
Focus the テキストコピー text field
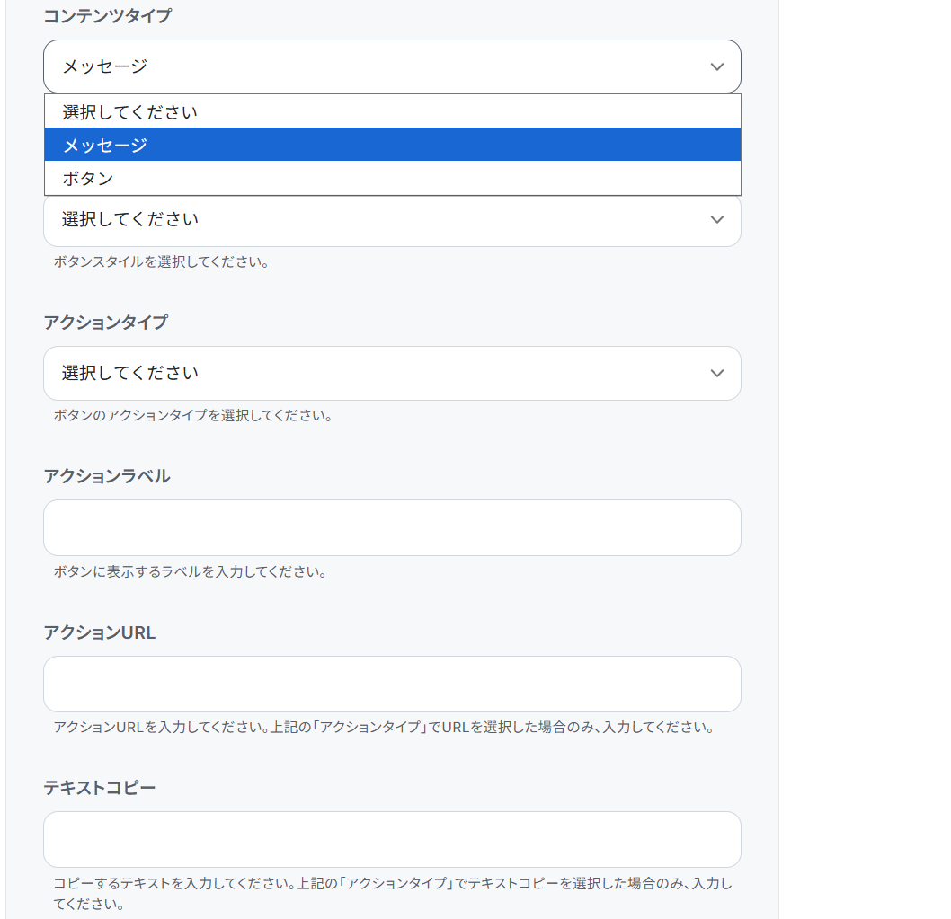(x=392, y=839)
